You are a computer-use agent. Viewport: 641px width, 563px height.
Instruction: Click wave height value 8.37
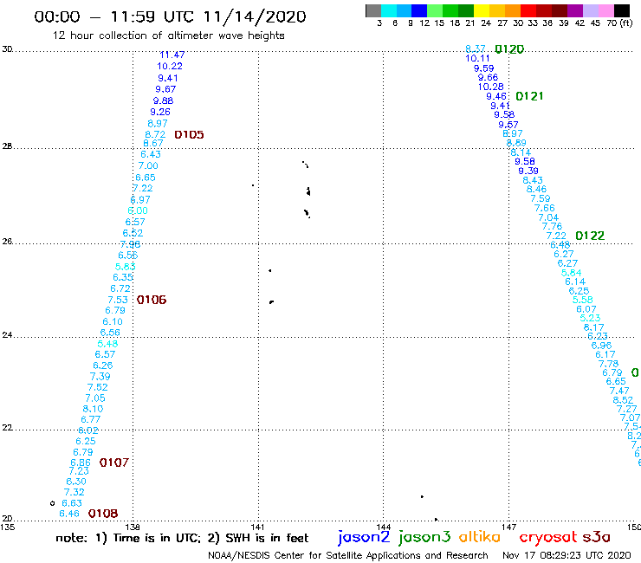click(476, 49)
